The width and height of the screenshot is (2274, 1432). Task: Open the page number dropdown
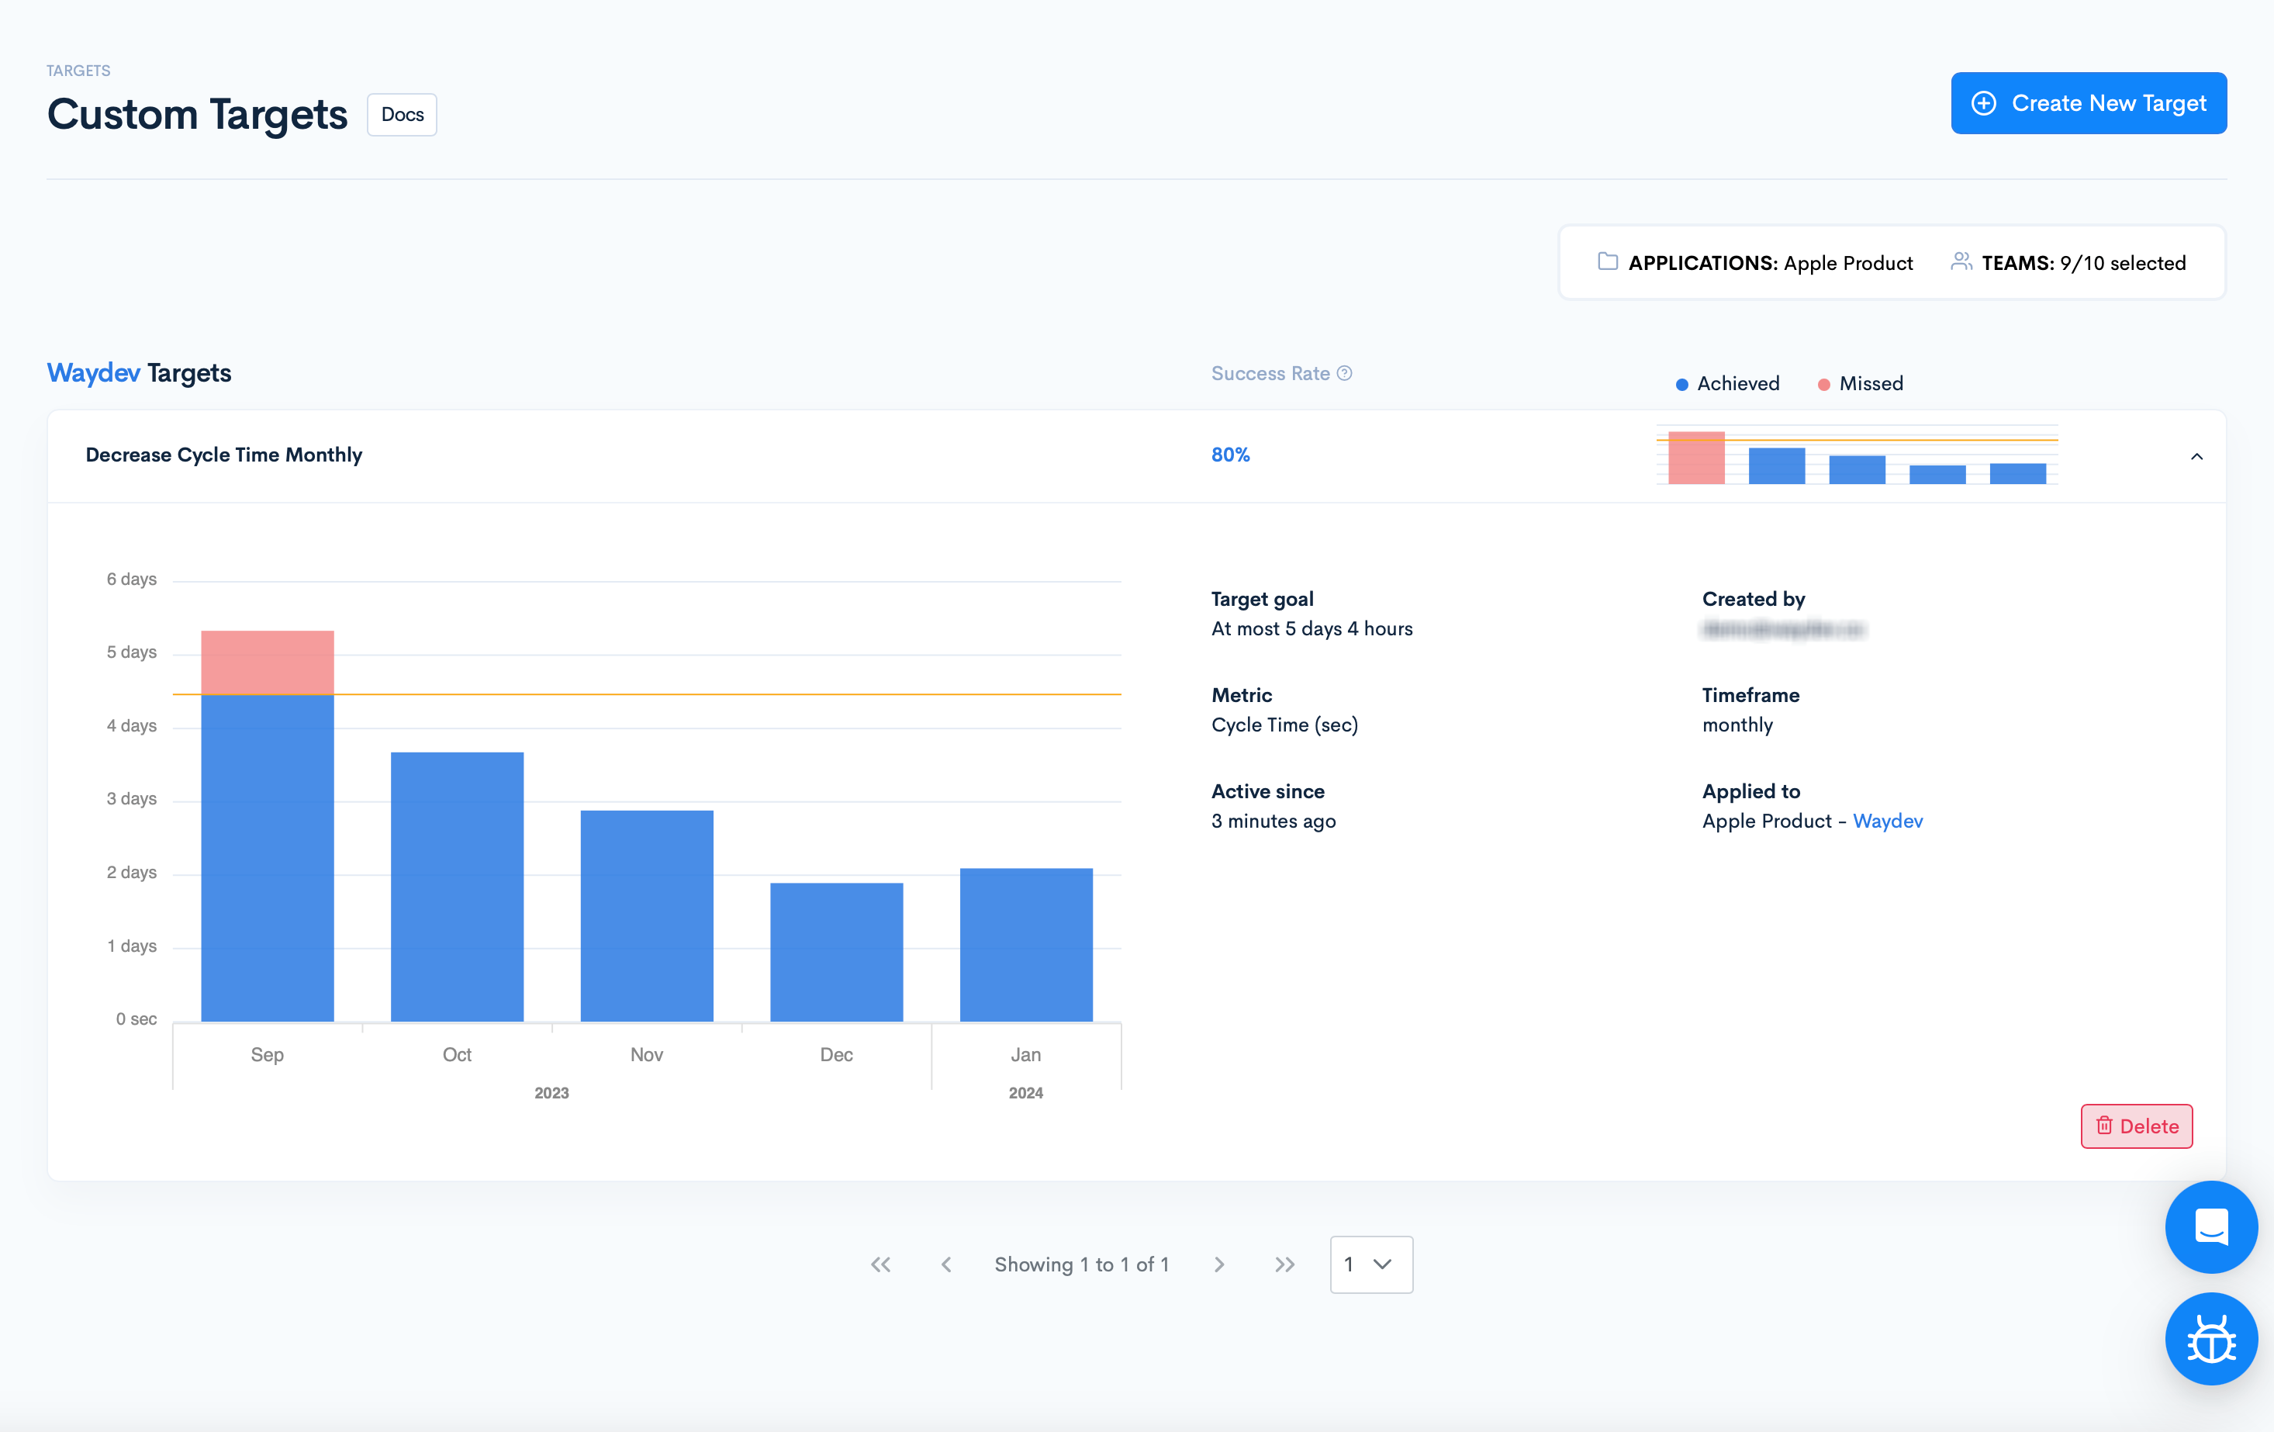pyautogui.click(x=1370, y=1264)
